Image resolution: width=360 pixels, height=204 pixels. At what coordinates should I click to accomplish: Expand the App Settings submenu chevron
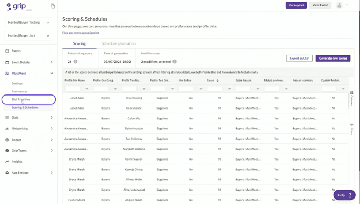52,173
